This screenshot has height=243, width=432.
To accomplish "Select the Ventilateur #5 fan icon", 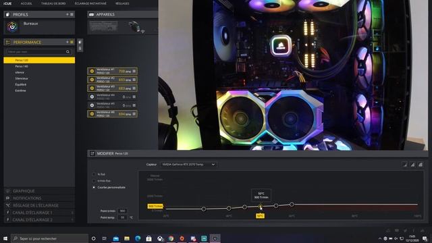I will 92,105.
